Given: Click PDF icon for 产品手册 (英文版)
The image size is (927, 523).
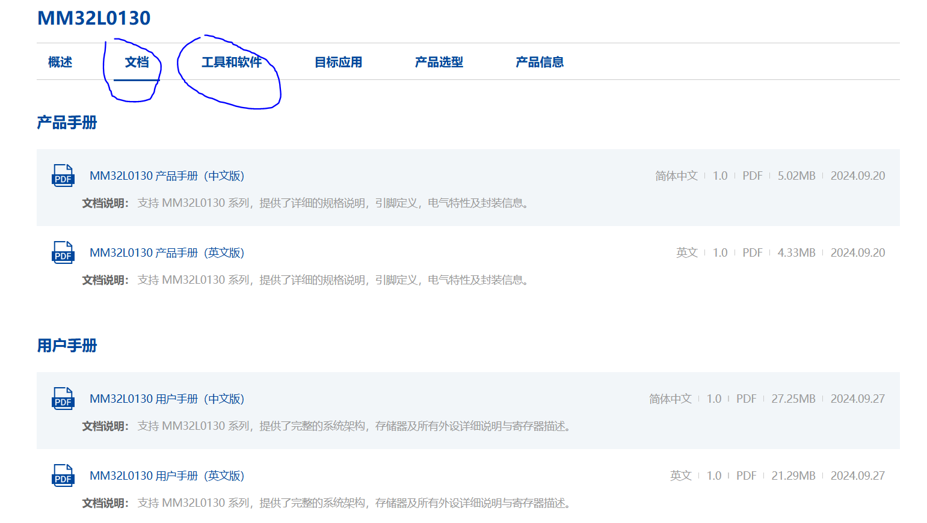Looking at the screenshot, I should pos(63,253).
